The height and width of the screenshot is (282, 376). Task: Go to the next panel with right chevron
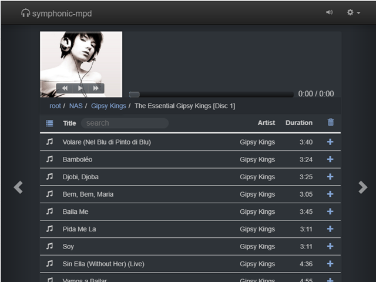pos(363,187)
